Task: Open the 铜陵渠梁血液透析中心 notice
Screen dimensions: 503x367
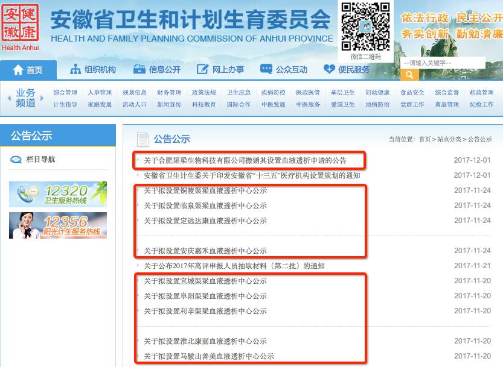Action: (205, 190)
